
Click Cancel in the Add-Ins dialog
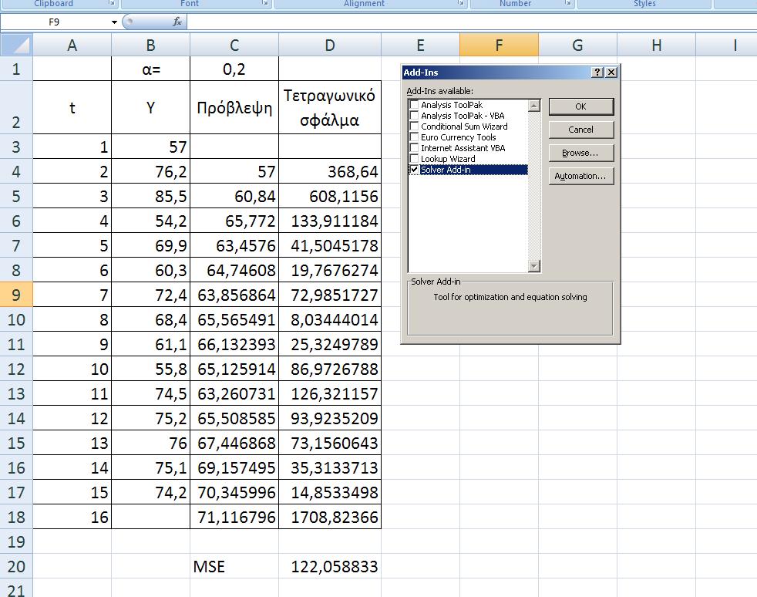(x=581, y=130)
